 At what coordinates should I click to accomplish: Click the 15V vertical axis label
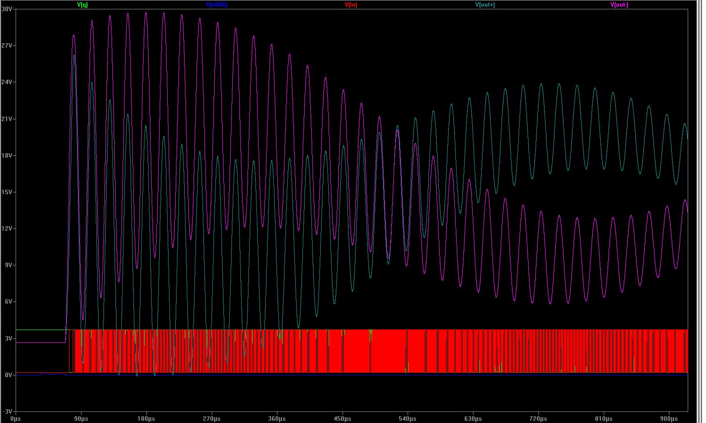tap(7, 192)
